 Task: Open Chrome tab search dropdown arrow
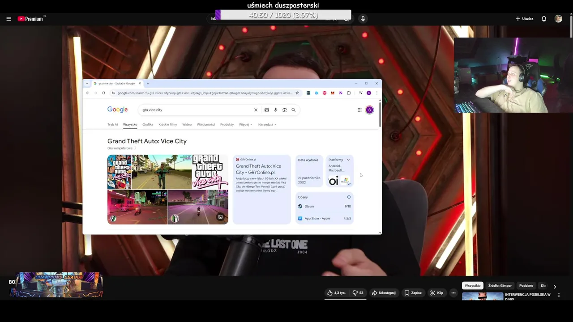(87, 83)
